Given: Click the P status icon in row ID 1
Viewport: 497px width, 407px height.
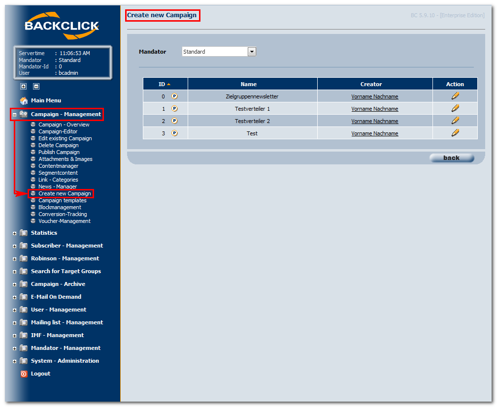Looking at the screenshot, I should 174,109.
